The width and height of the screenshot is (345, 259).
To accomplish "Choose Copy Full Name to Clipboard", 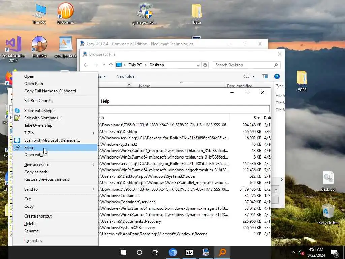I will coord(55,91).
